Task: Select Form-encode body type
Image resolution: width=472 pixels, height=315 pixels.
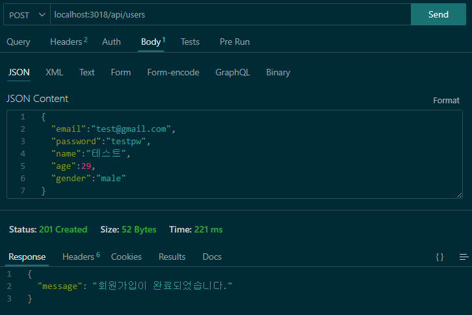Action: point(173,72)
